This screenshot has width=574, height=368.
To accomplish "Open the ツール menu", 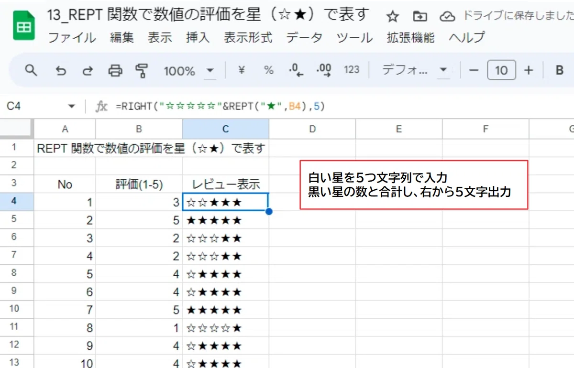I will [x=354, y=38].
